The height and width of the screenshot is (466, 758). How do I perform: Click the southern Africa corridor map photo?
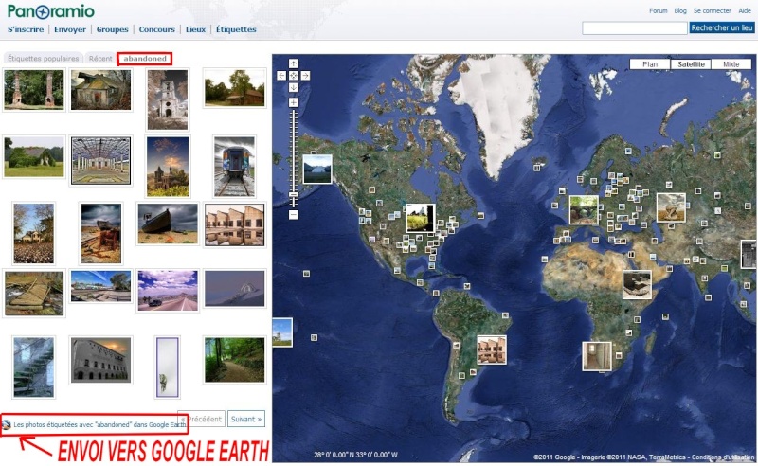[597, 356]
